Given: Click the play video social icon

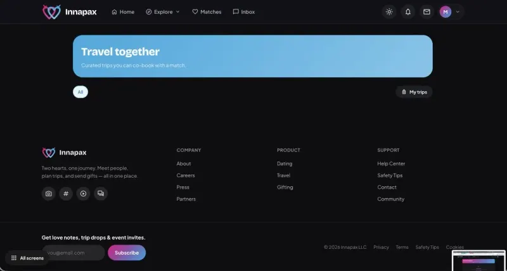Looking at the screenshot, I should point(83,194).
